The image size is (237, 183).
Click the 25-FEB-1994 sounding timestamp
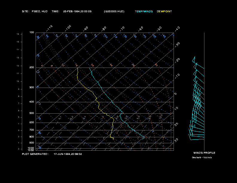click(77, 11)
